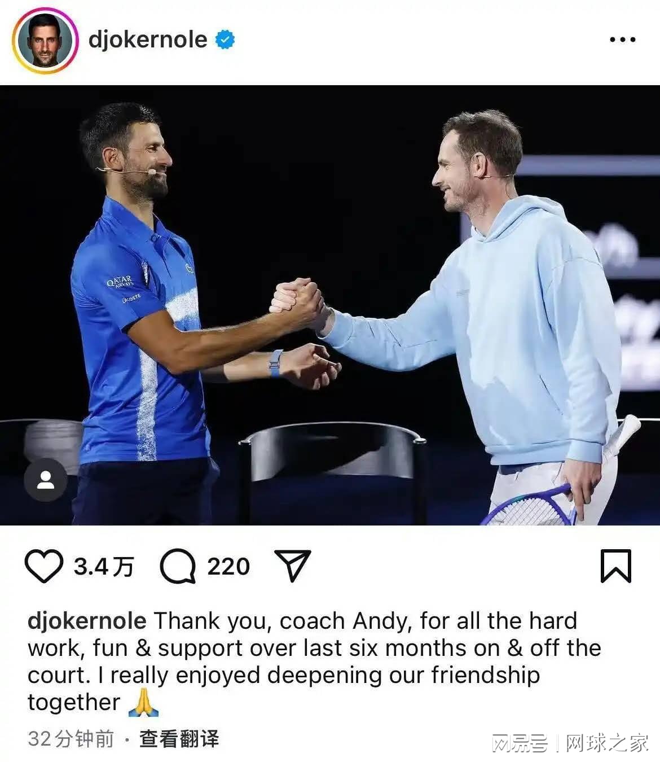This screenshot has width=660, height=762.
Task: Open comments via the speech bubble icon
Action: 178,566
